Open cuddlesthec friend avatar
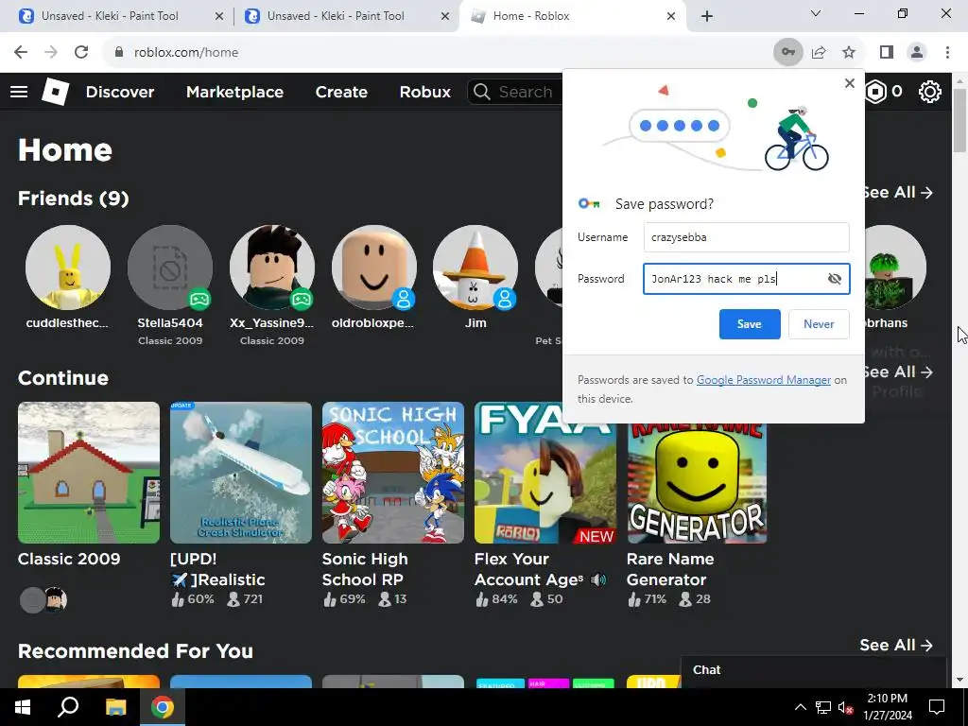 coord(68,268)
